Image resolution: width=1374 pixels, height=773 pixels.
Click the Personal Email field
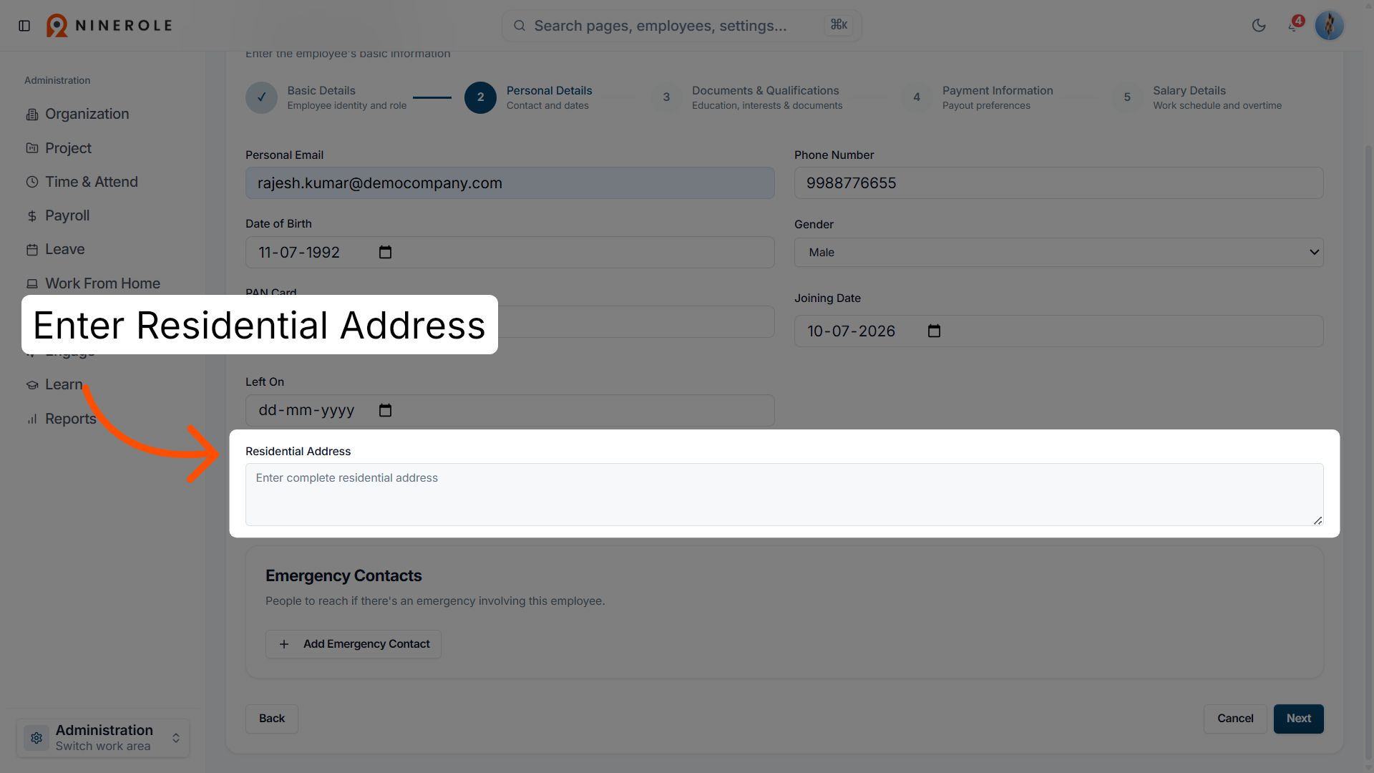click(x=510, y=183)
